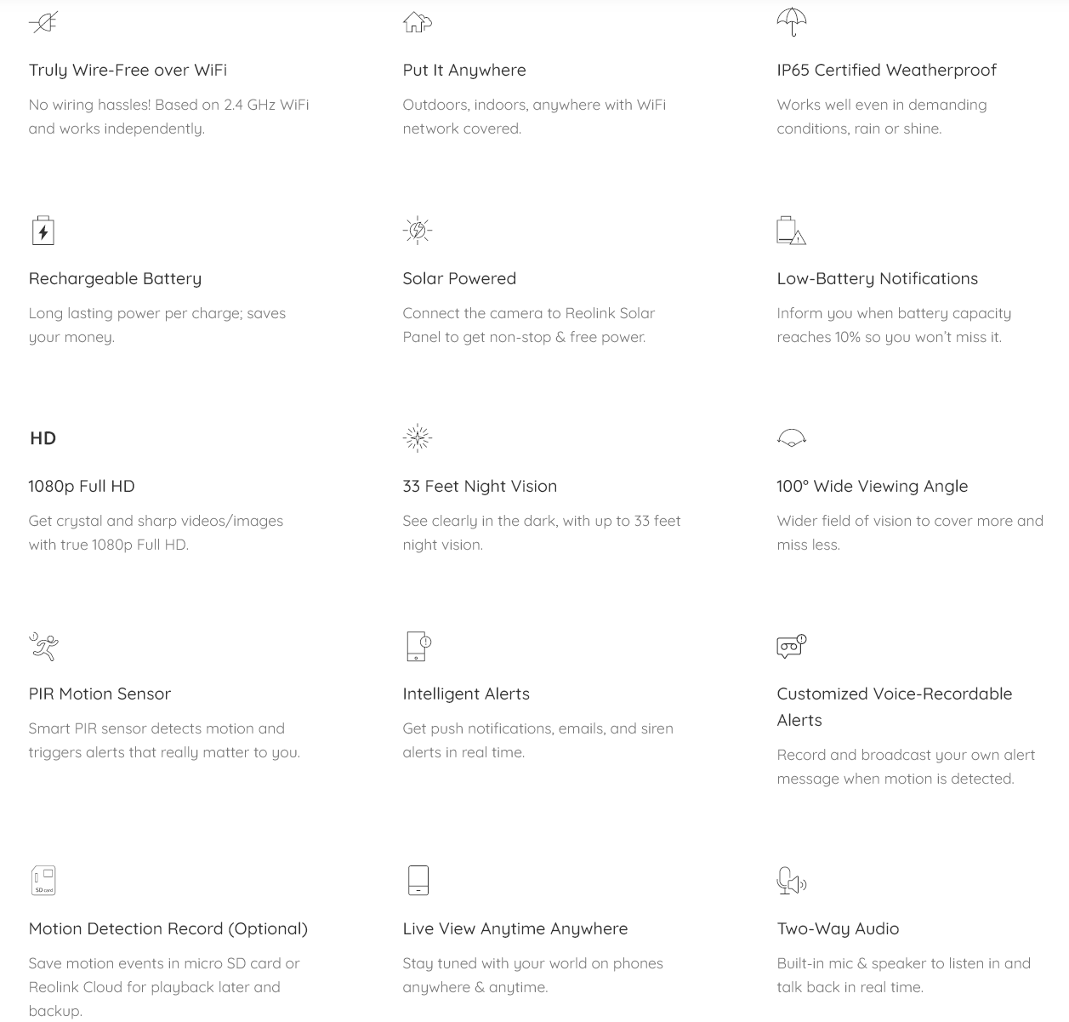Click the Solar Powered heading
The height and width of the screenshot is (1022, 1069).
coord(459,278)
